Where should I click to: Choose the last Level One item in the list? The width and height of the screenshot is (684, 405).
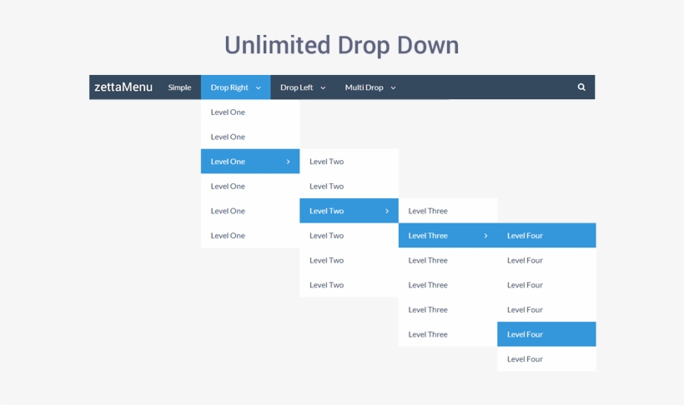pos(228,236)
